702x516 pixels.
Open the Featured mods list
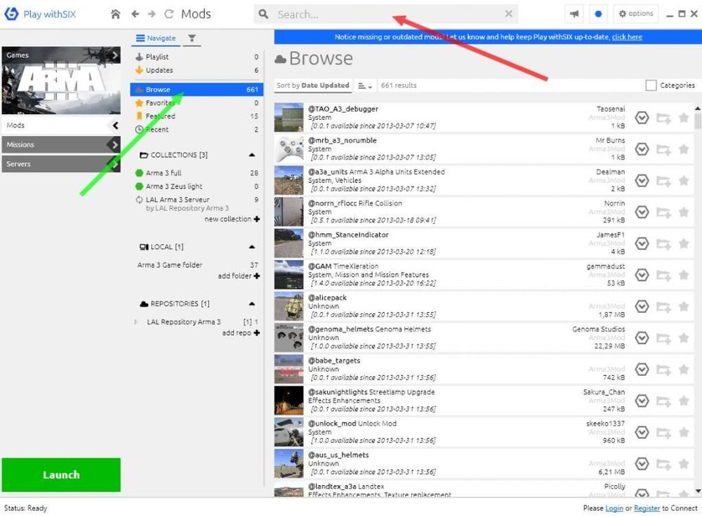pos(197,116)
